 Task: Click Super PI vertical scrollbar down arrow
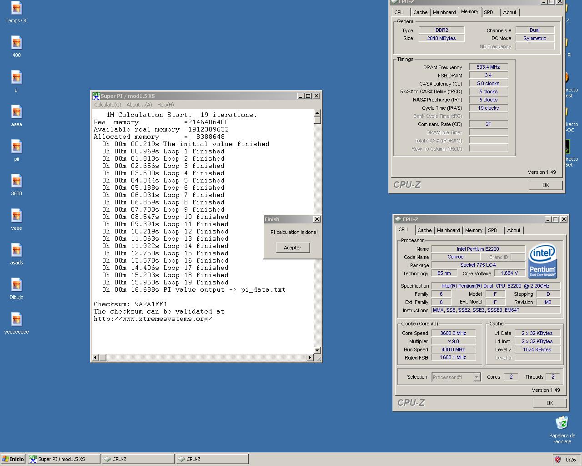point(317,350)
